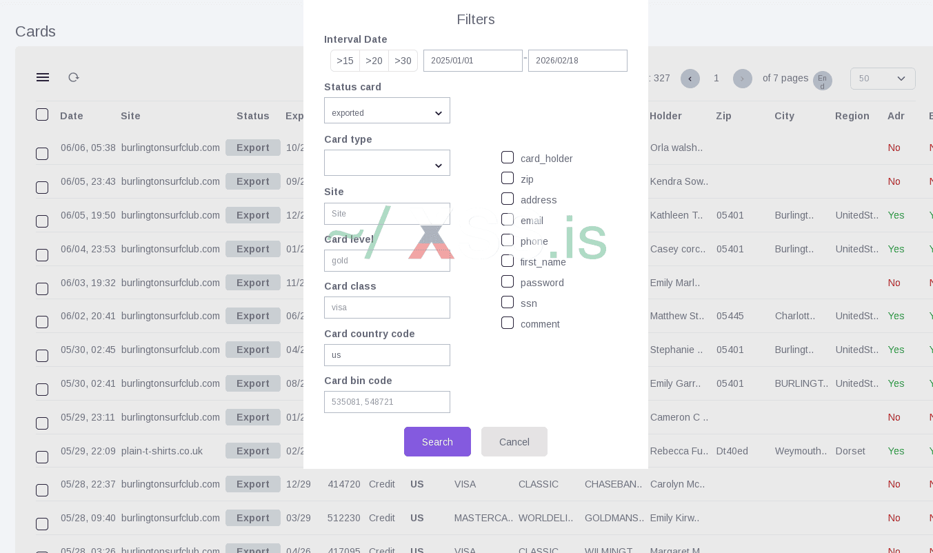
Task: Click the end date field 2026/02/18
Action: 578,61
